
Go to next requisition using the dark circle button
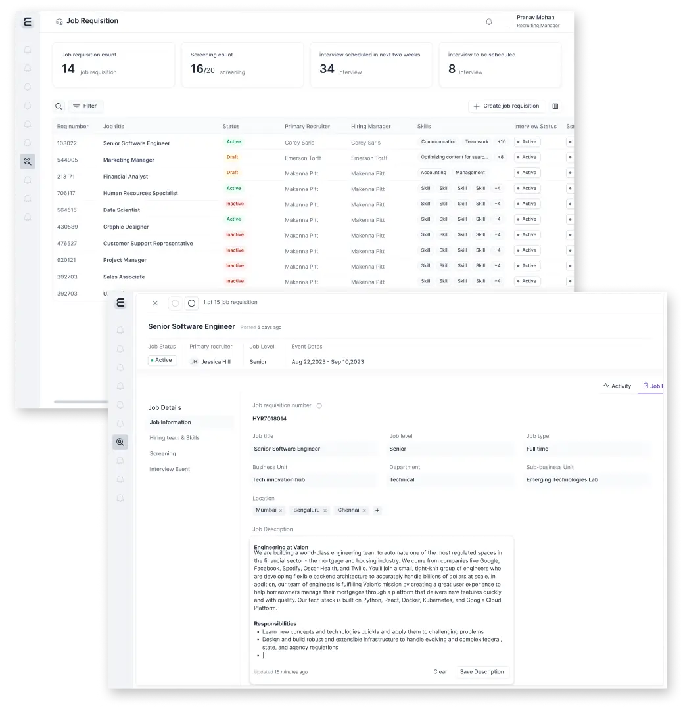point(191,303)
